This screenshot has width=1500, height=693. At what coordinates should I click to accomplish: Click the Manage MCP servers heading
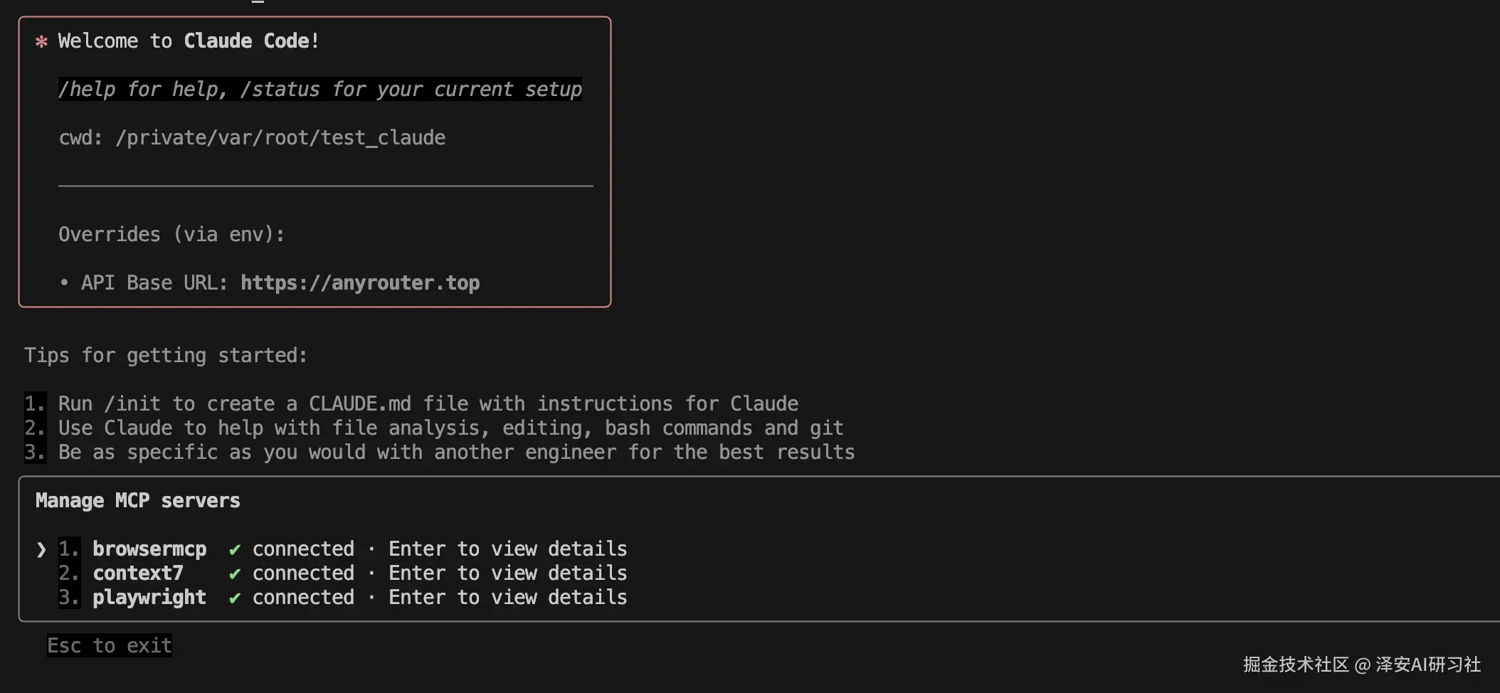click(138, 501)
